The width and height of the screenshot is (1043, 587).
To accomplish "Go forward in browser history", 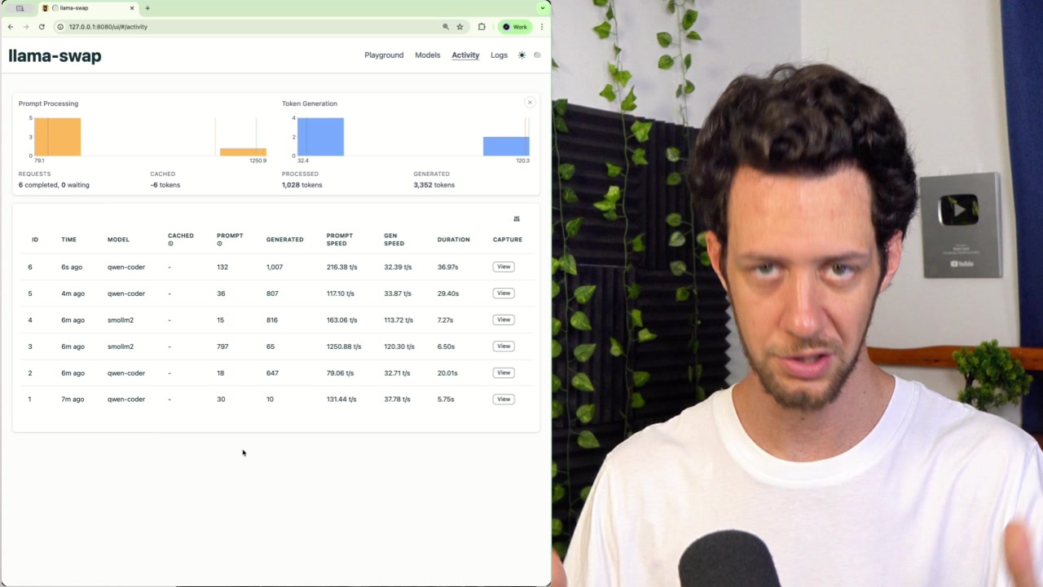I will pyautogui.click(x=26, y=27).
